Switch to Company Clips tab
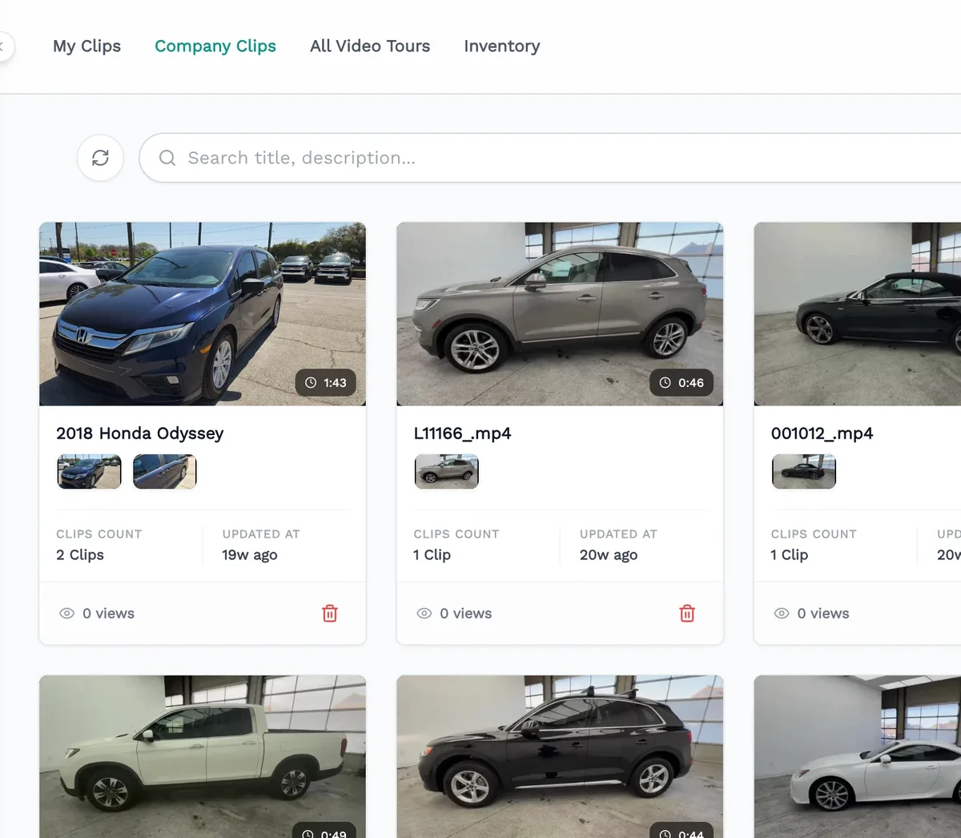961x838 pixels. (215, 46)
